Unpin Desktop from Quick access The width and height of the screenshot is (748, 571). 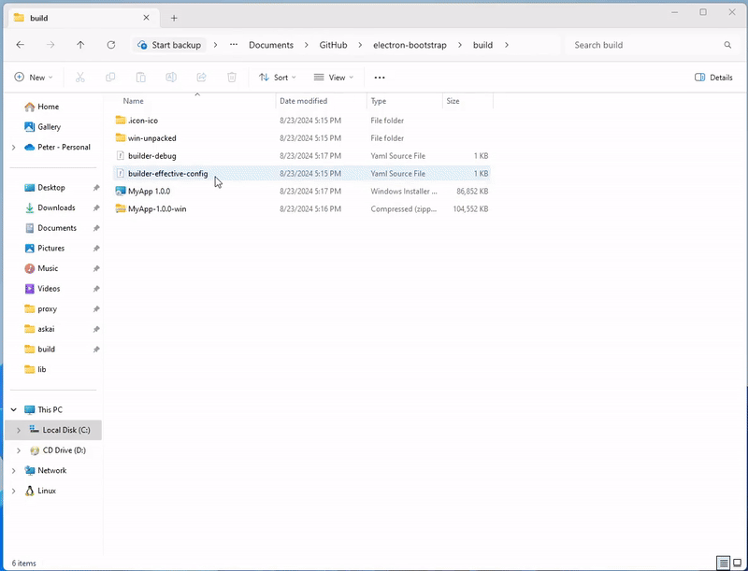[96, 188]
